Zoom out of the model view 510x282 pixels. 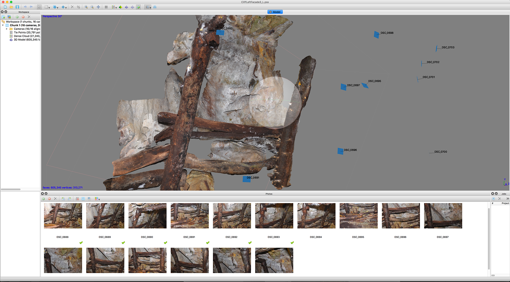[92, 7]
